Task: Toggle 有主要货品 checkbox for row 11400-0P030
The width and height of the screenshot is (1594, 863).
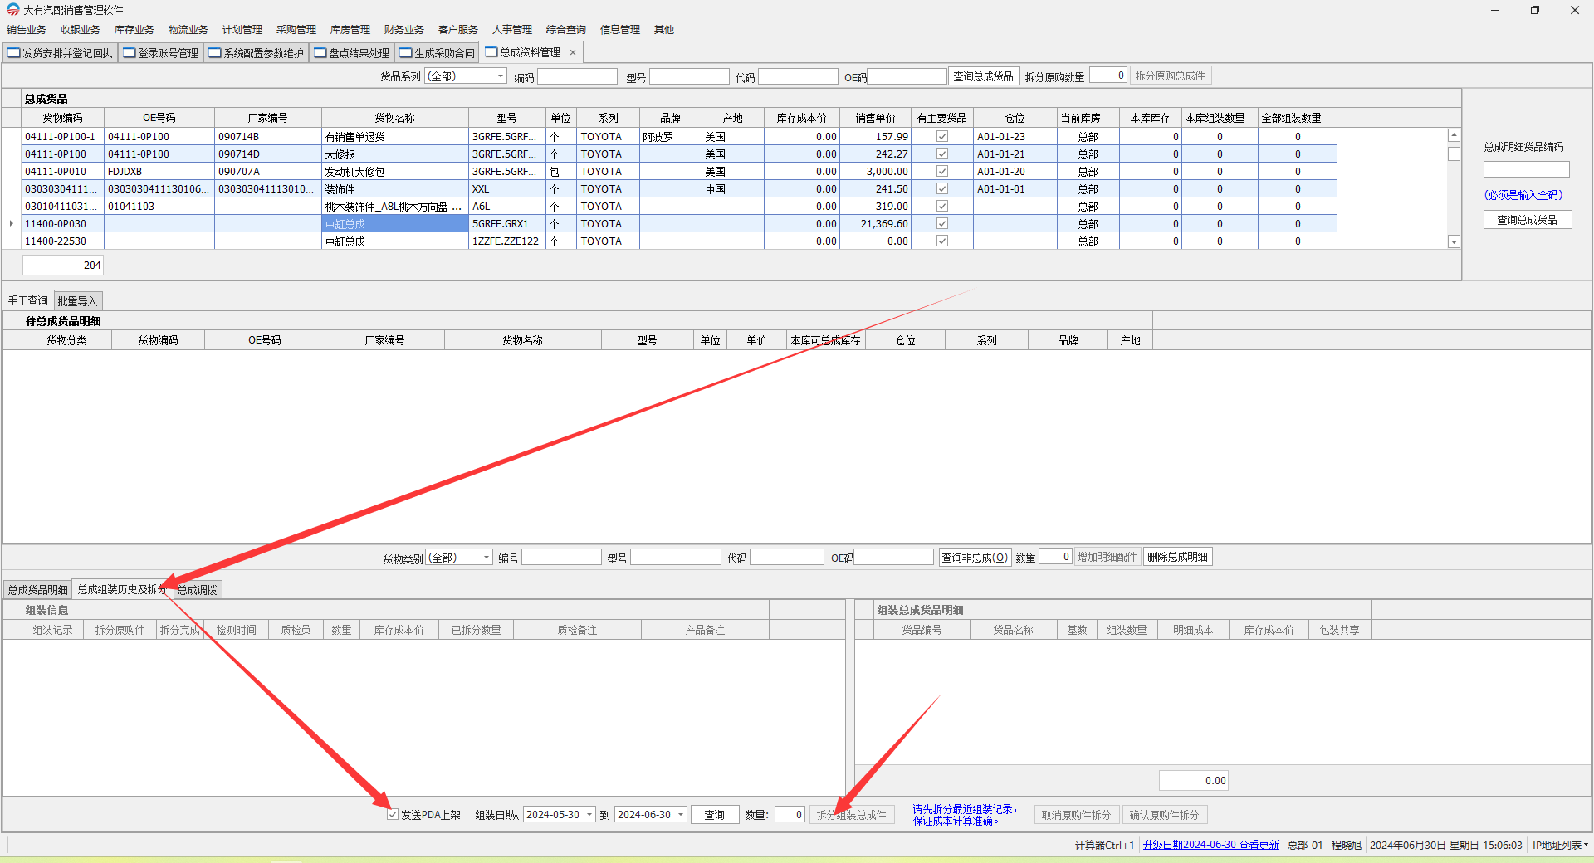Action: tap(942, 223)
